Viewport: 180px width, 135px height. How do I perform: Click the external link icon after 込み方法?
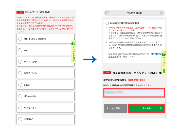118,56
